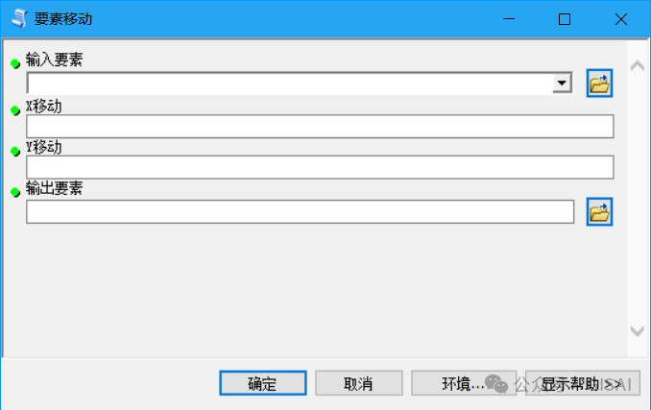Click the scrollbar up arrow
The image size is (651, 410).
click(x=638, y=66)
